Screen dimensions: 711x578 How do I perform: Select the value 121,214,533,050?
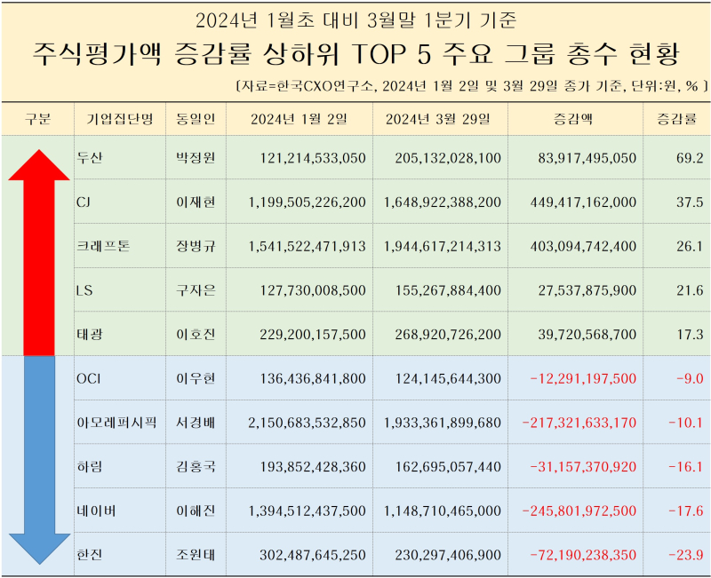coord(313,158)
